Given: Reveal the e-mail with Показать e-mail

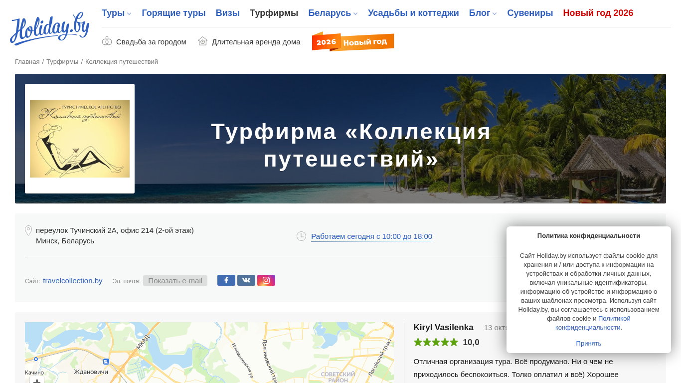Looking at the screenshot, I should (175, 280).
